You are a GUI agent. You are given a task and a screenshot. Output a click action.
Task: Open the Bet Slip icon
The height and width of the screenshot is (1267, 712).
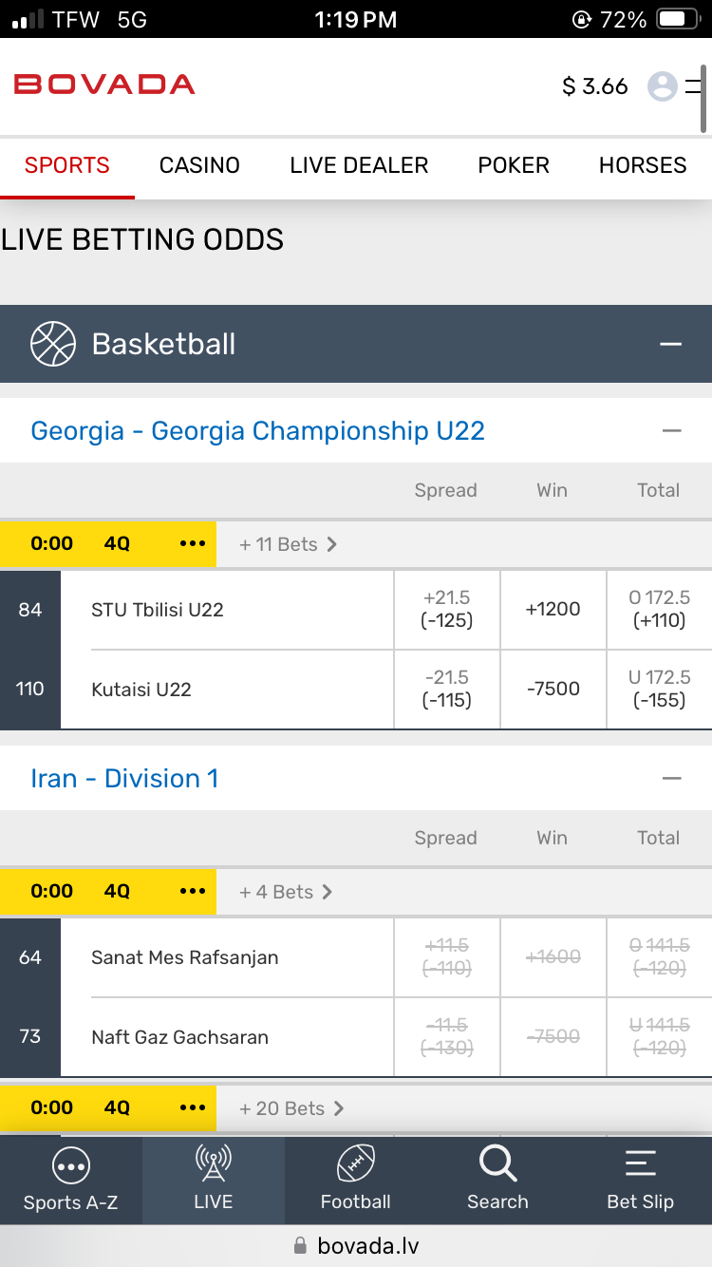point(640,1164)
